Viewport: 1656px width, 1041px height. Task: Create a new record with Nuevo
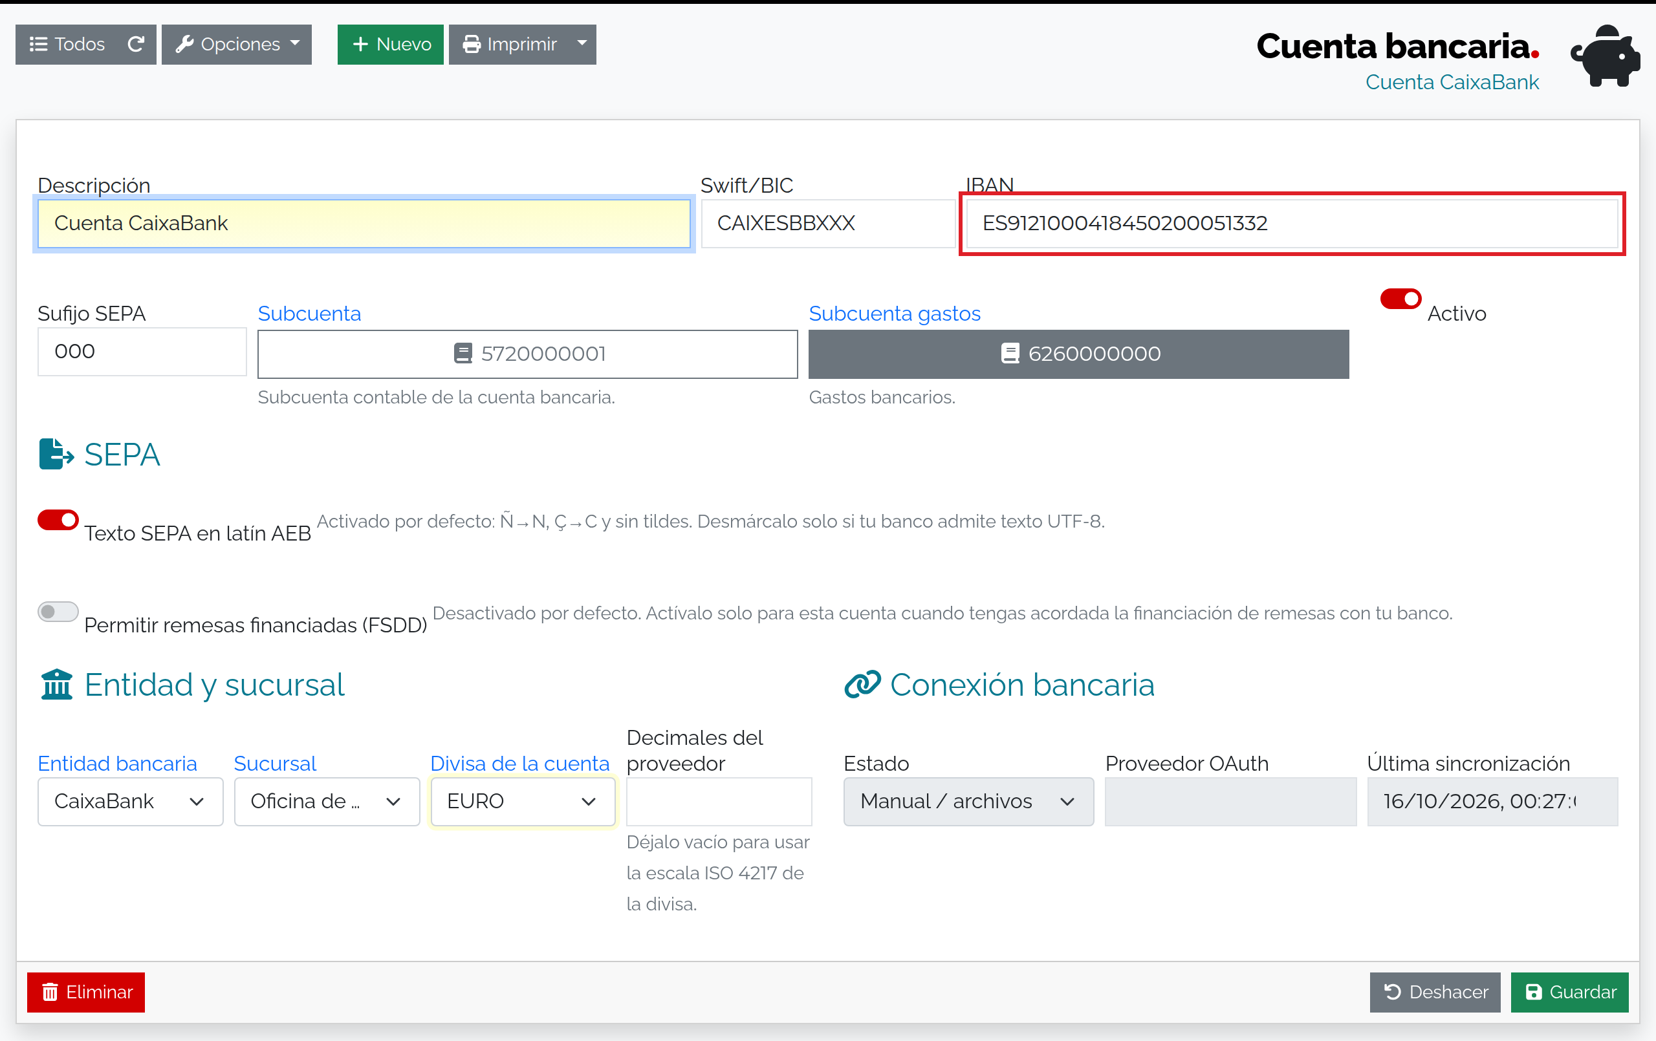point(391,44)
